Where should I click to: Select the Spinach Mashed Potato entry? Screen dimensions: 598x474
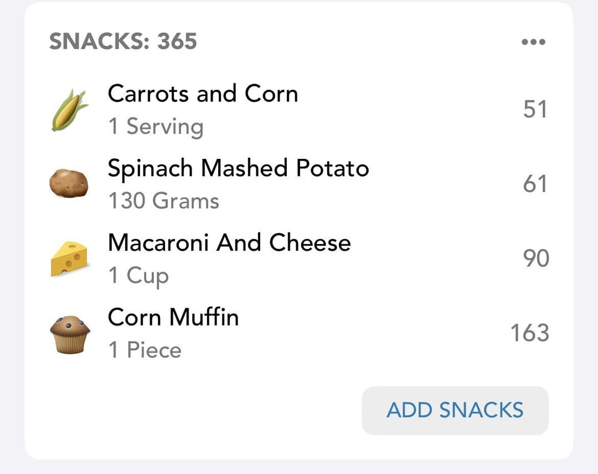point(238,168)
